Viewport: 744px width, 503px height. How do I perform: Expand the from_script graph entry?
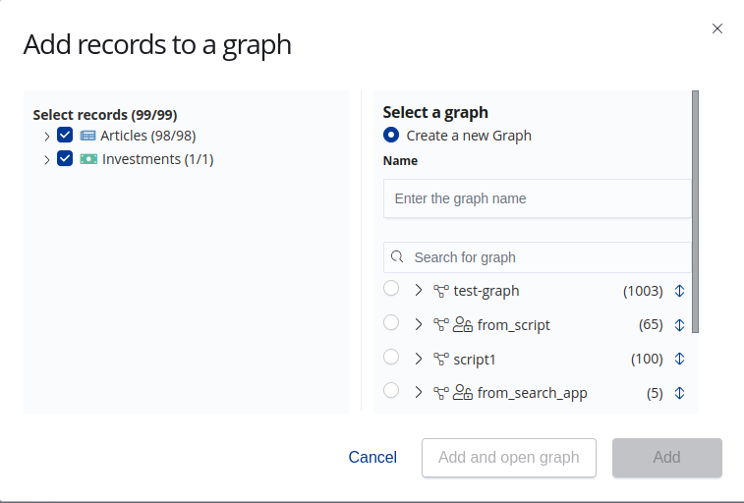tap(418, 324)
